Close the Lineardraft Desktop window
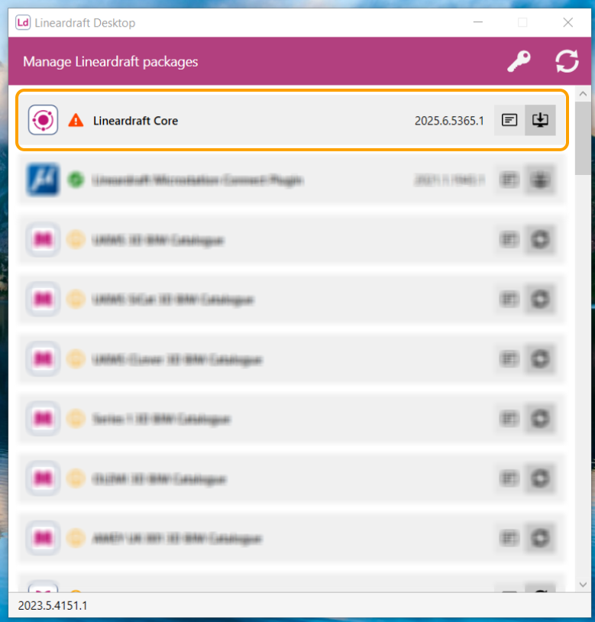Viewport: 595px width, 622px height. pyautogui.click(x=568, y=23)
